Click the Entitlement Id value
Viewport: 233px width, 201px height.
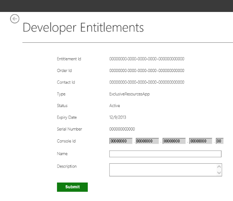(147, 59)
